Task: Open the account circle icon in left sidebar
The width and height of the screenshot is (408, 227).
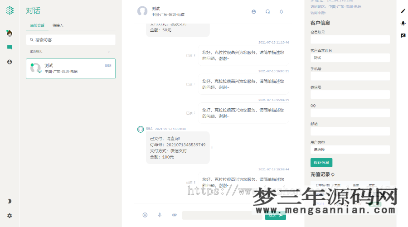Action: tap(10, 62)
